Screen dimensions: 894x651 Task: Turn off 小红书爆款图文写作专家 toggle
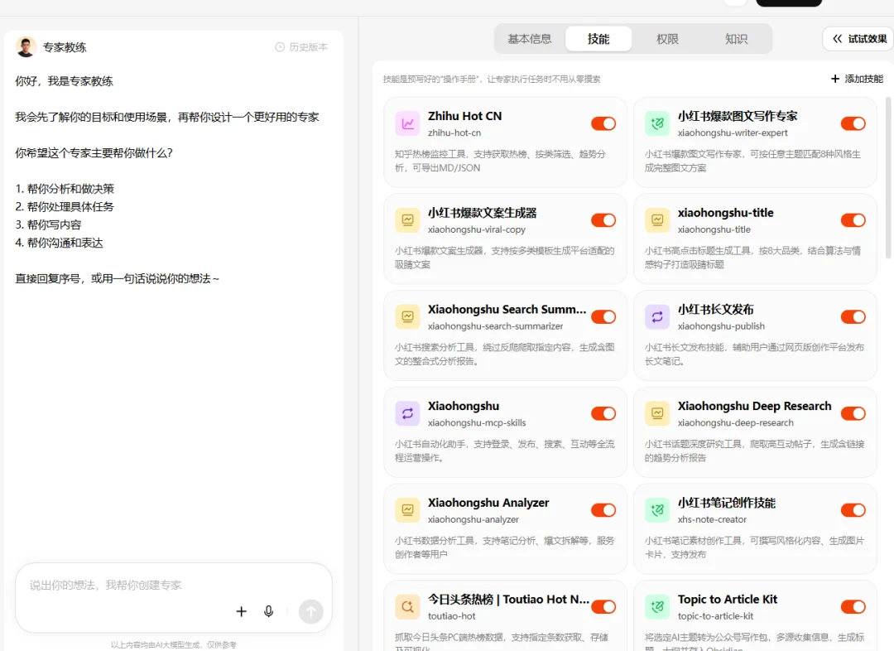click(x=853, y=123)
